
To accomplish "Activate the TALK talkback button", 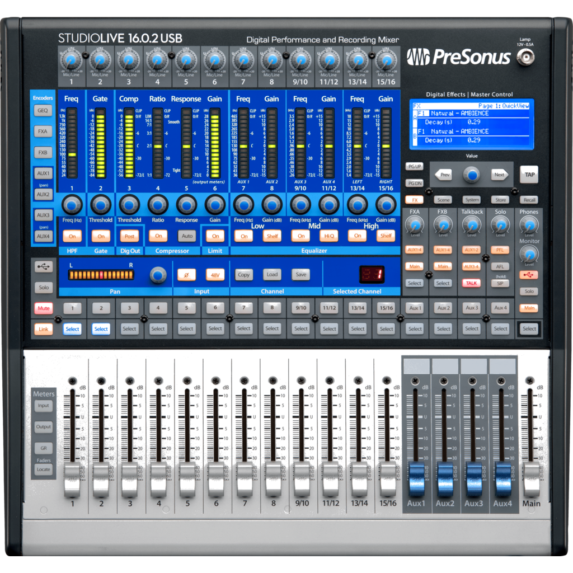I will [471, 283].
